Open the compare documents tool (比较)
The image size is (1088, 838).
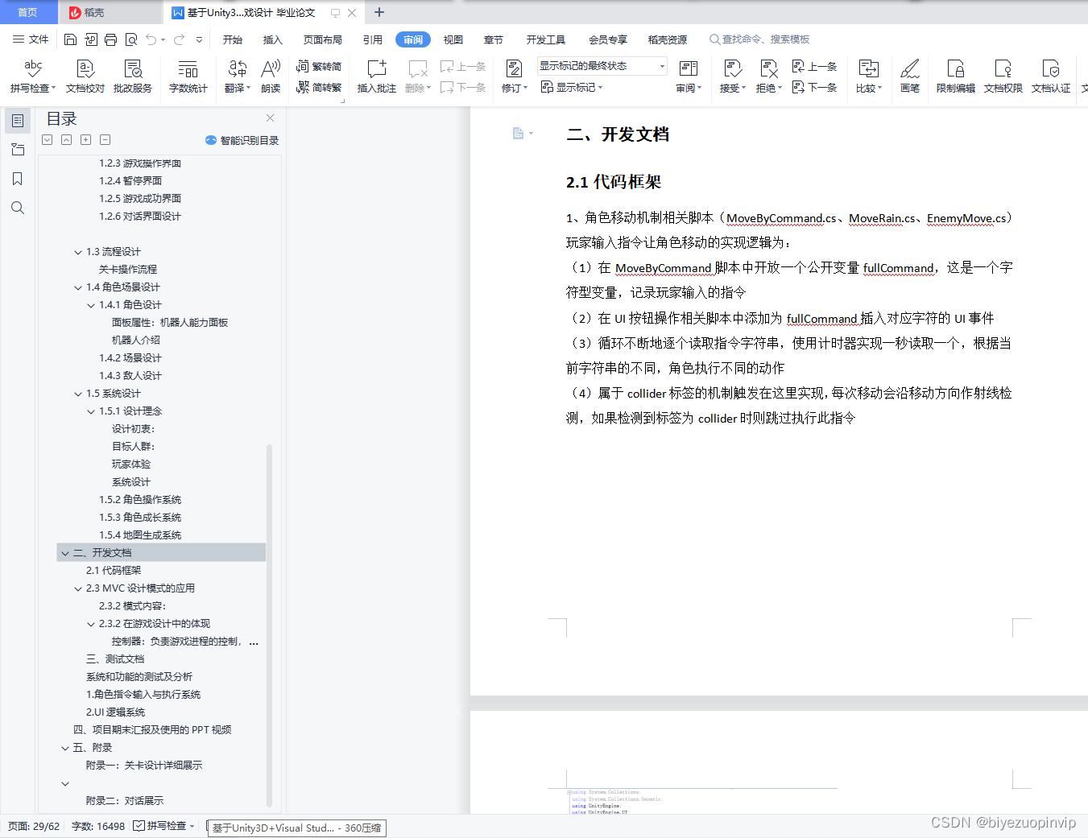pyautogui.click(x=869, y=76)
